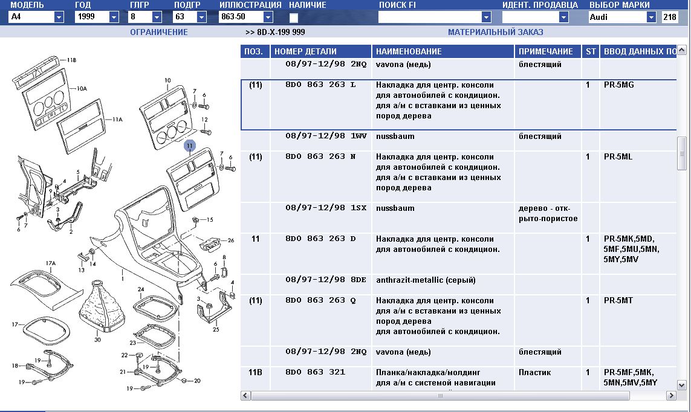
Task: Click the 08/97-12/98 1SX row
Action: [x=458, y=217]
